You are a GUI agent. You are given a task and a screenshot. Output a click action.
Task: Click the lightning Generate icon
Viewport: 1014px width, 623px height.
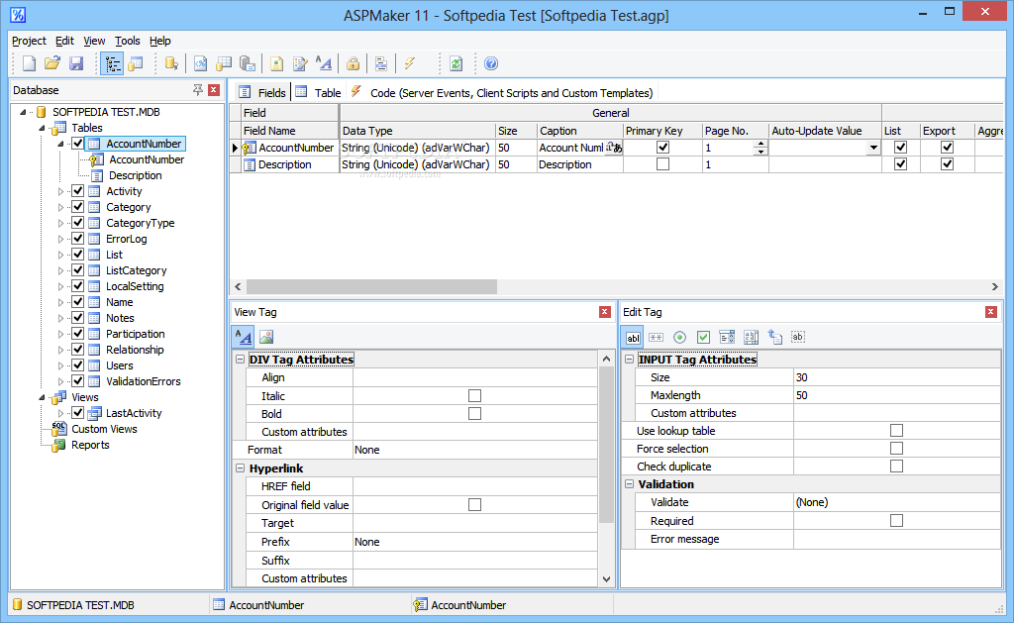410,63
